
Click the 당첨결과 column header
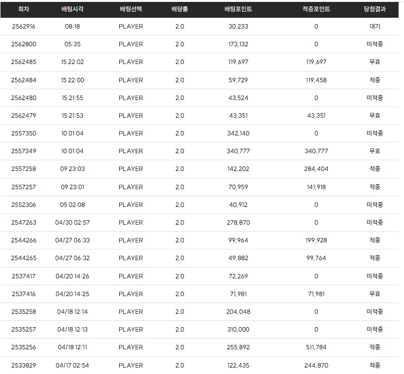[x=374, y=9]
